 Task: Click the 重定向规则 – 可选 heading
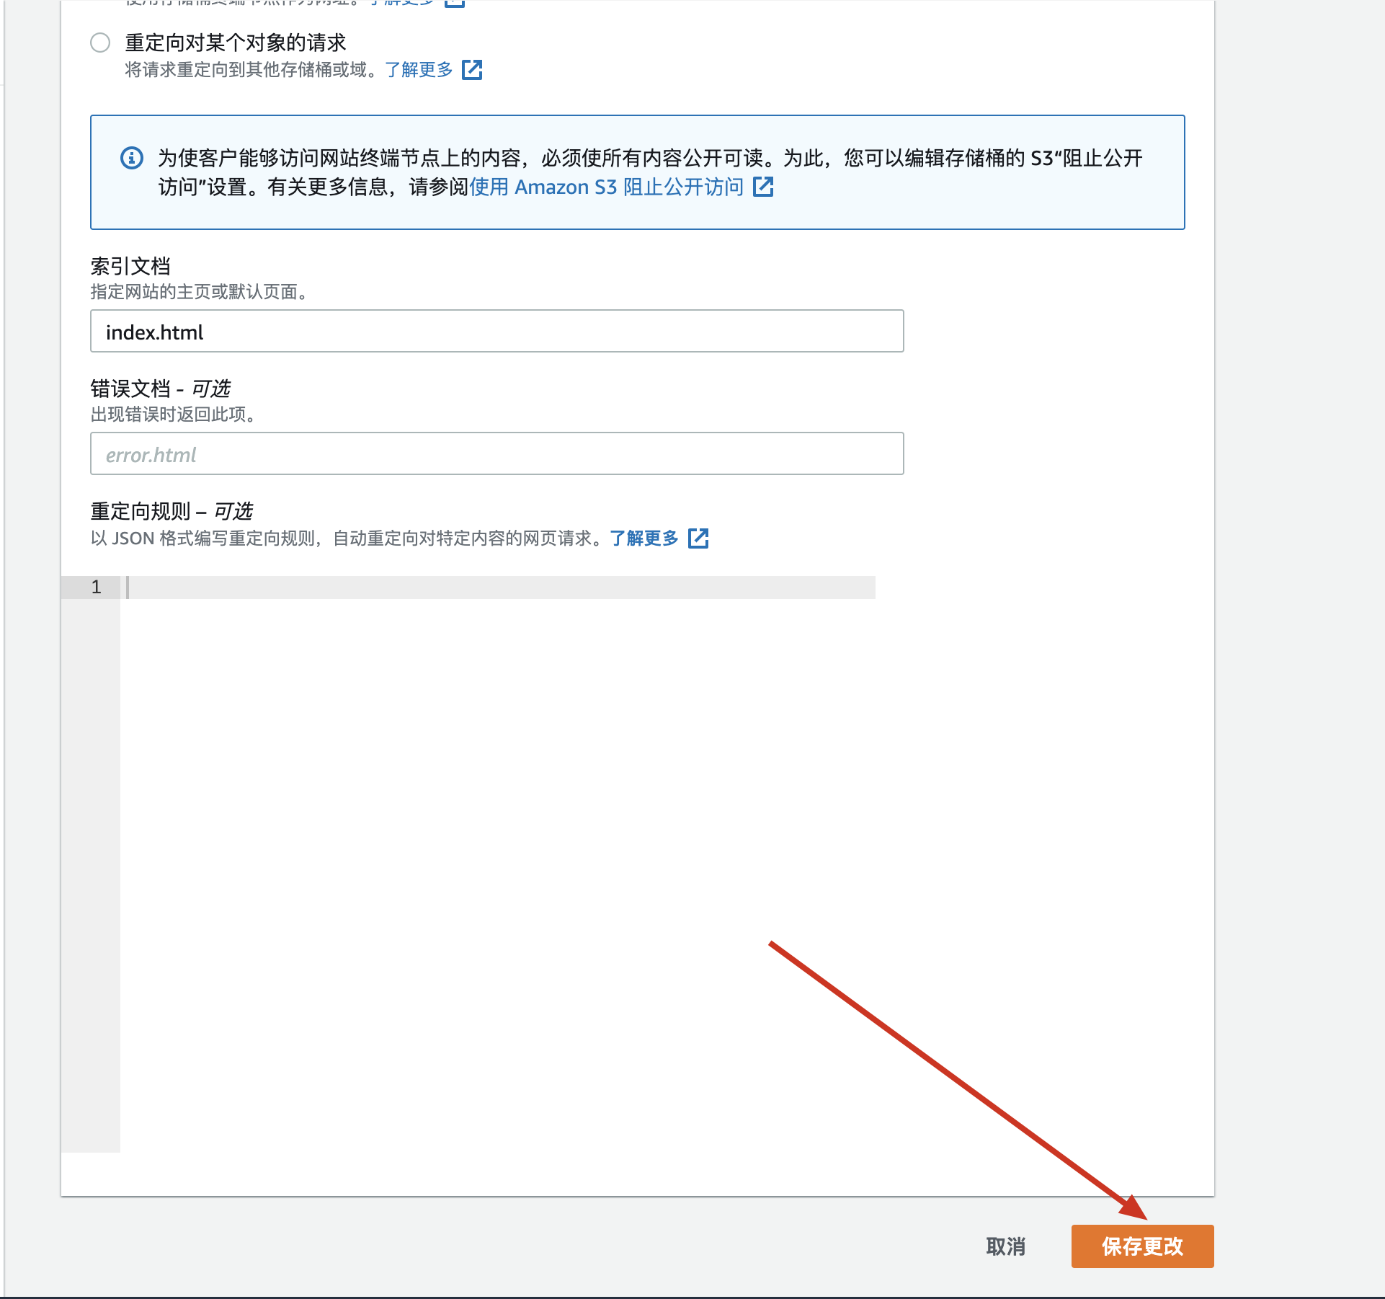coord(172,512)
